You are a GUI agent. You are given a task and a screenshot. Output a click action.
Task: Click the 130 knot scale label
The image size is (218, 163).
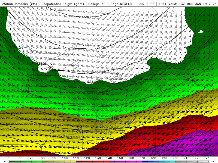point(98,158)
